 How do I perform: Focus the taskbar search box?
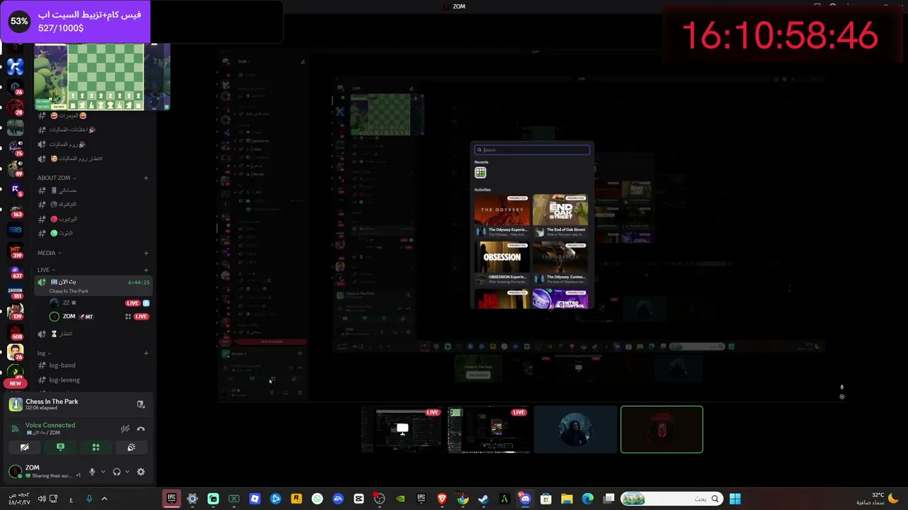tap(671, 499)
